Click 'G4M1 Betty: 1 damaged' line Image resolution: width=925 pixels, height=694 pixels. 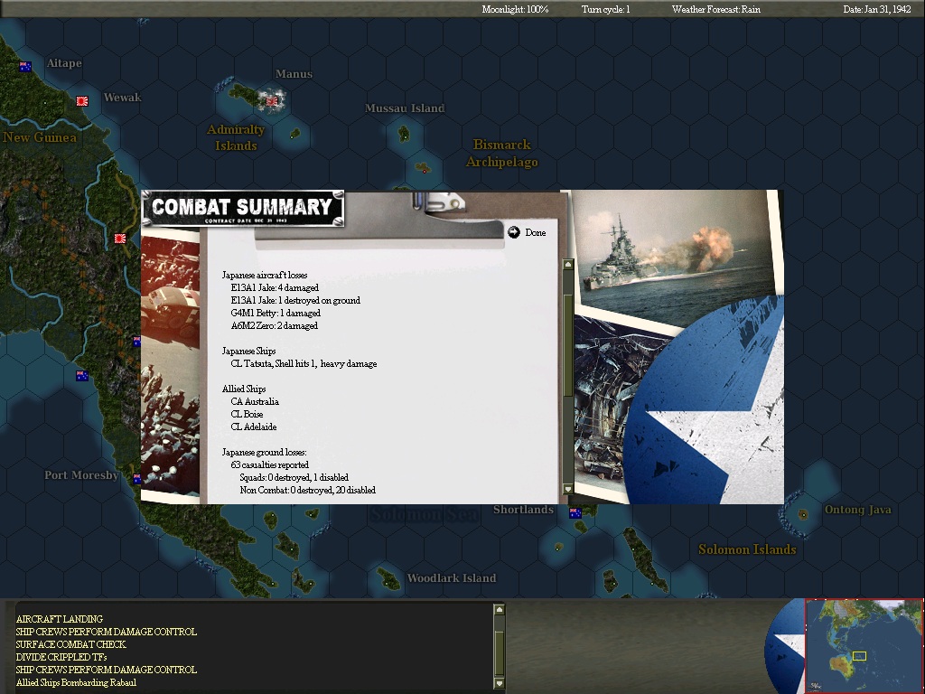pyautogui.click(x=276, y=313)
